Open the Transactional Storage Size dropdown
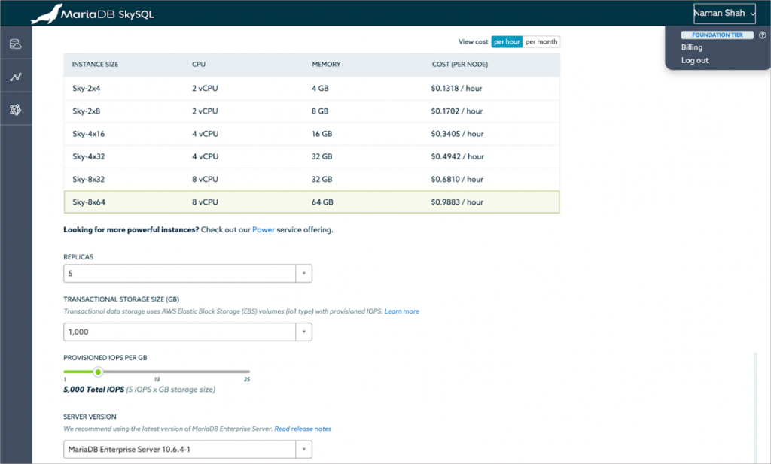 (x=303, y=332)
